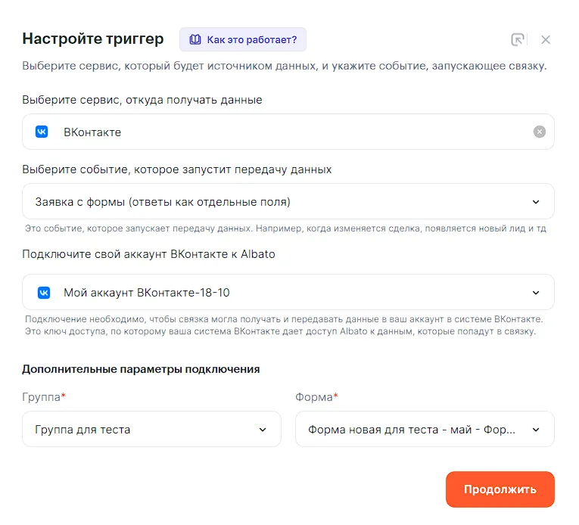Close the trigger setup dialog
Viewport: 579px width, 525px height.
point(546,40)
